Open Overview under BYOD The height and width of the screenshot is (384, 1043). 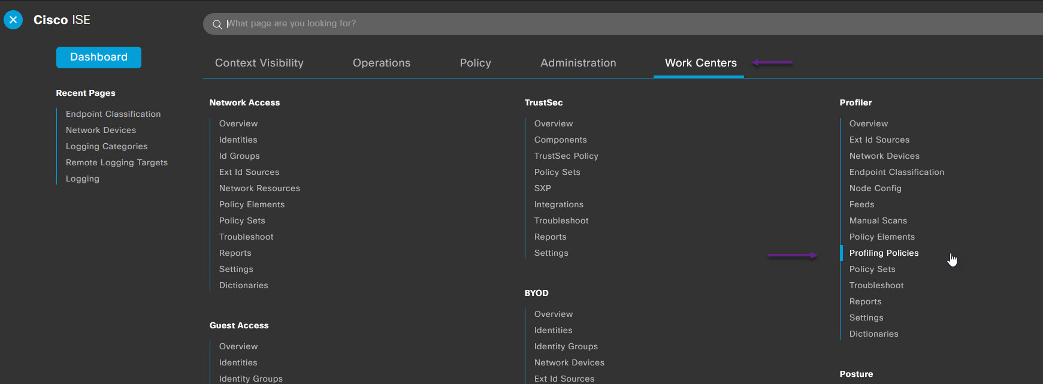coord(554,314)
